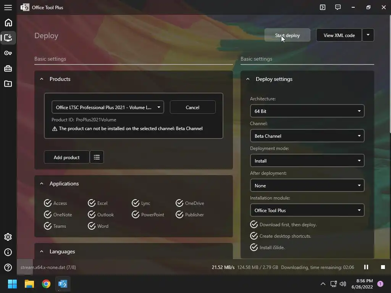Viewport: 391px width, 293px height.
Task: Click the 'Product ID: ProPlus2021Volume' text
Action: 84,119
